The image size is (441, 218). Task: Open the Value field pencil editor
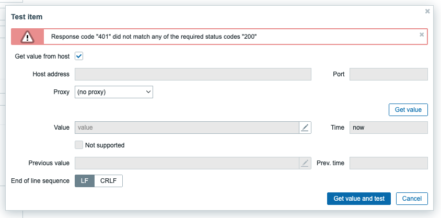point(305,128)
